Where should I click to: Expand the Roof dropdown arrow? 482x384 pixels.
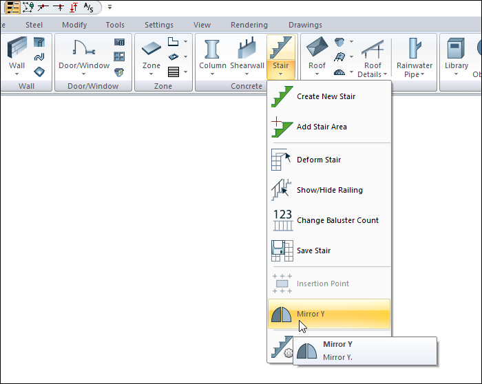tap(317, 74)
